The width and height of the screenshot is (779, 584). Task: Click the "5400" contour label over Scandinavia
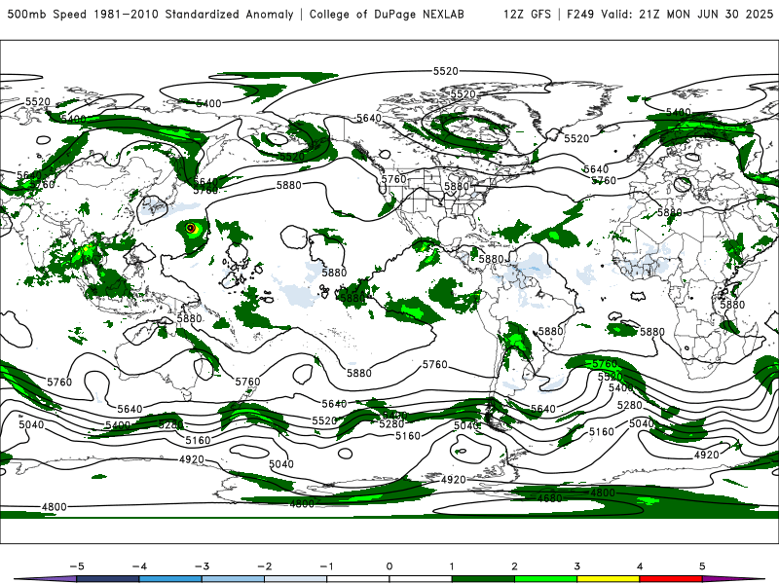[x=679, y=112]
